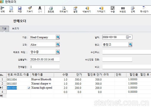Click the 전체할인 discount field

point(45,67)
